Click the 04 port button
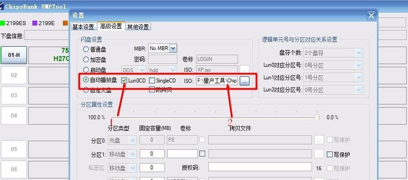 point(14,116)
